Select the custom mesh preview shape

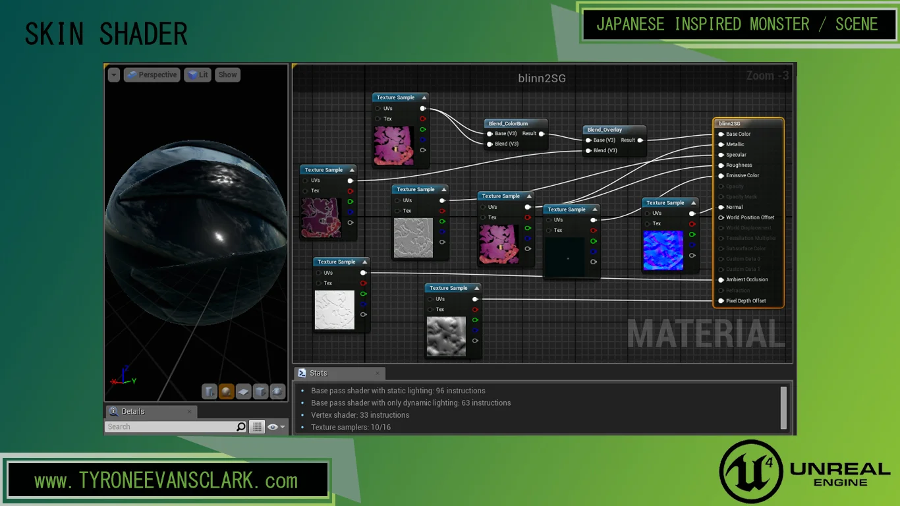[x=277, y=391]
